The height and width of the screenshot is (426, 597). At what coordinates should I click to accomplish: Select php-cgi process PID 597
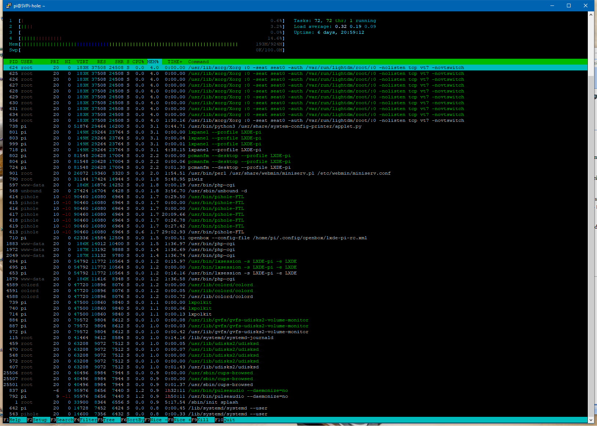[x=295, y=185]
